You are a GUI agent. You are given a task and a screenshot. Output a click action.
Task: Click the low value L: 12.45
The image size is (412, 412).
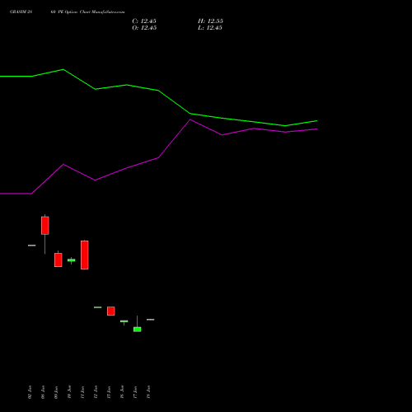(x=210, y=28)
